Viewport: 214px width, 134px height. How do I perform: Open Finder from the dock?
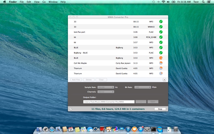39,129
